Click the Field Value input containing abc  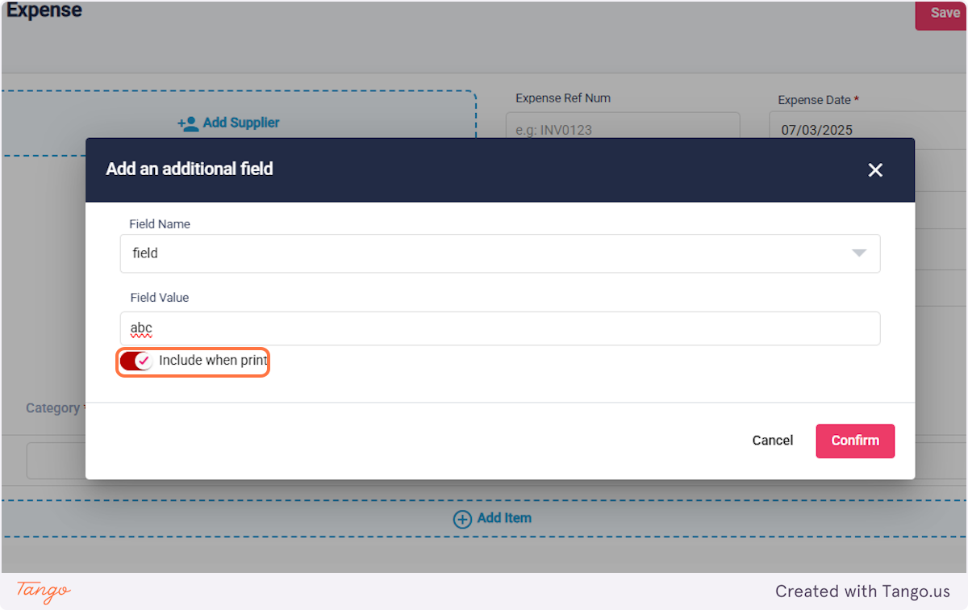500,328
